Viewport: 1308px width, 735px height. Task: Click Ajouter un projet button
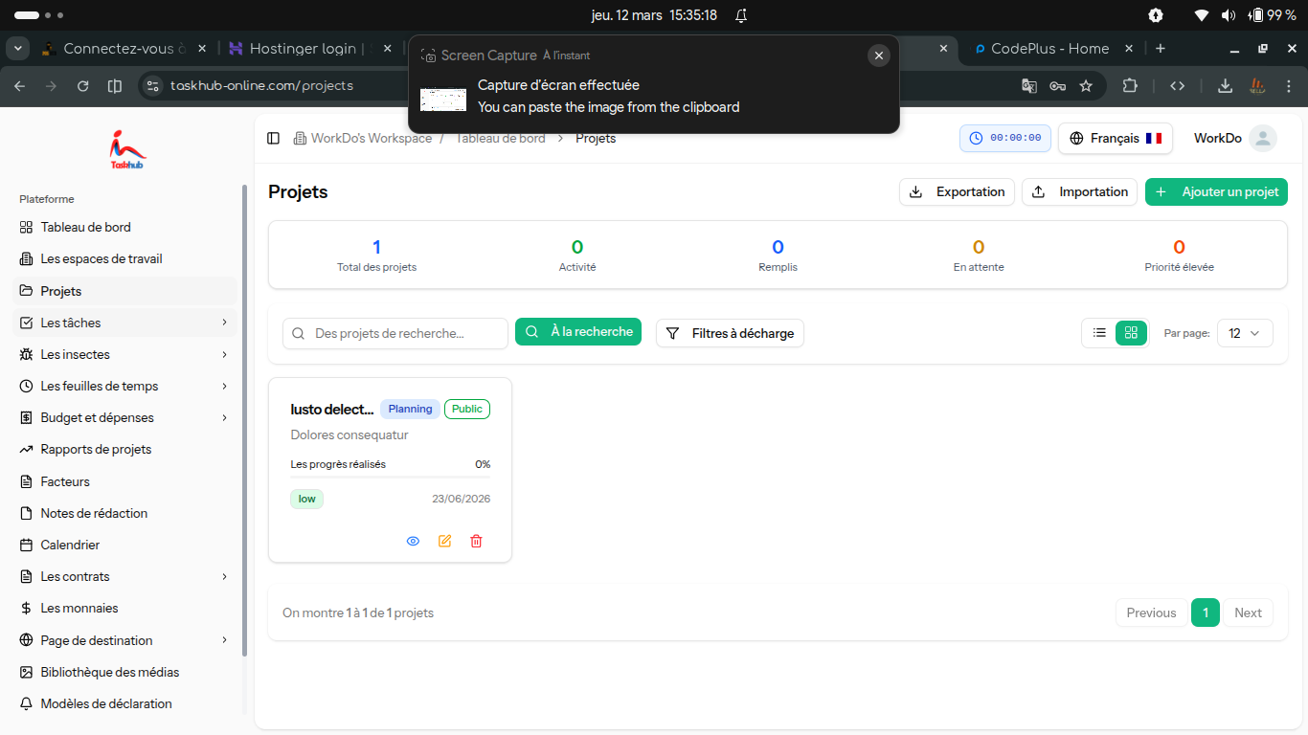tap(1216, 191)
